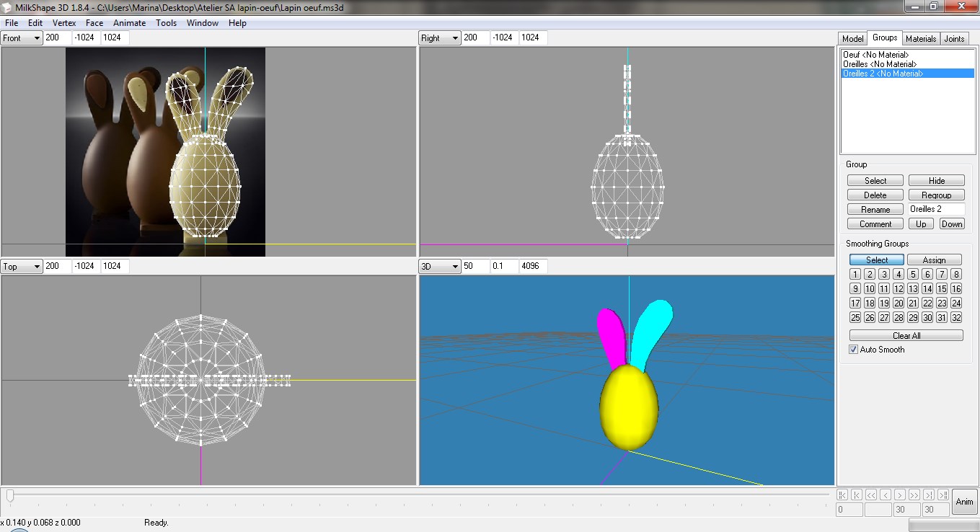Click the 3D viewport field showing 4096
This screenshot has width=980, height=532.
point(533,267)
